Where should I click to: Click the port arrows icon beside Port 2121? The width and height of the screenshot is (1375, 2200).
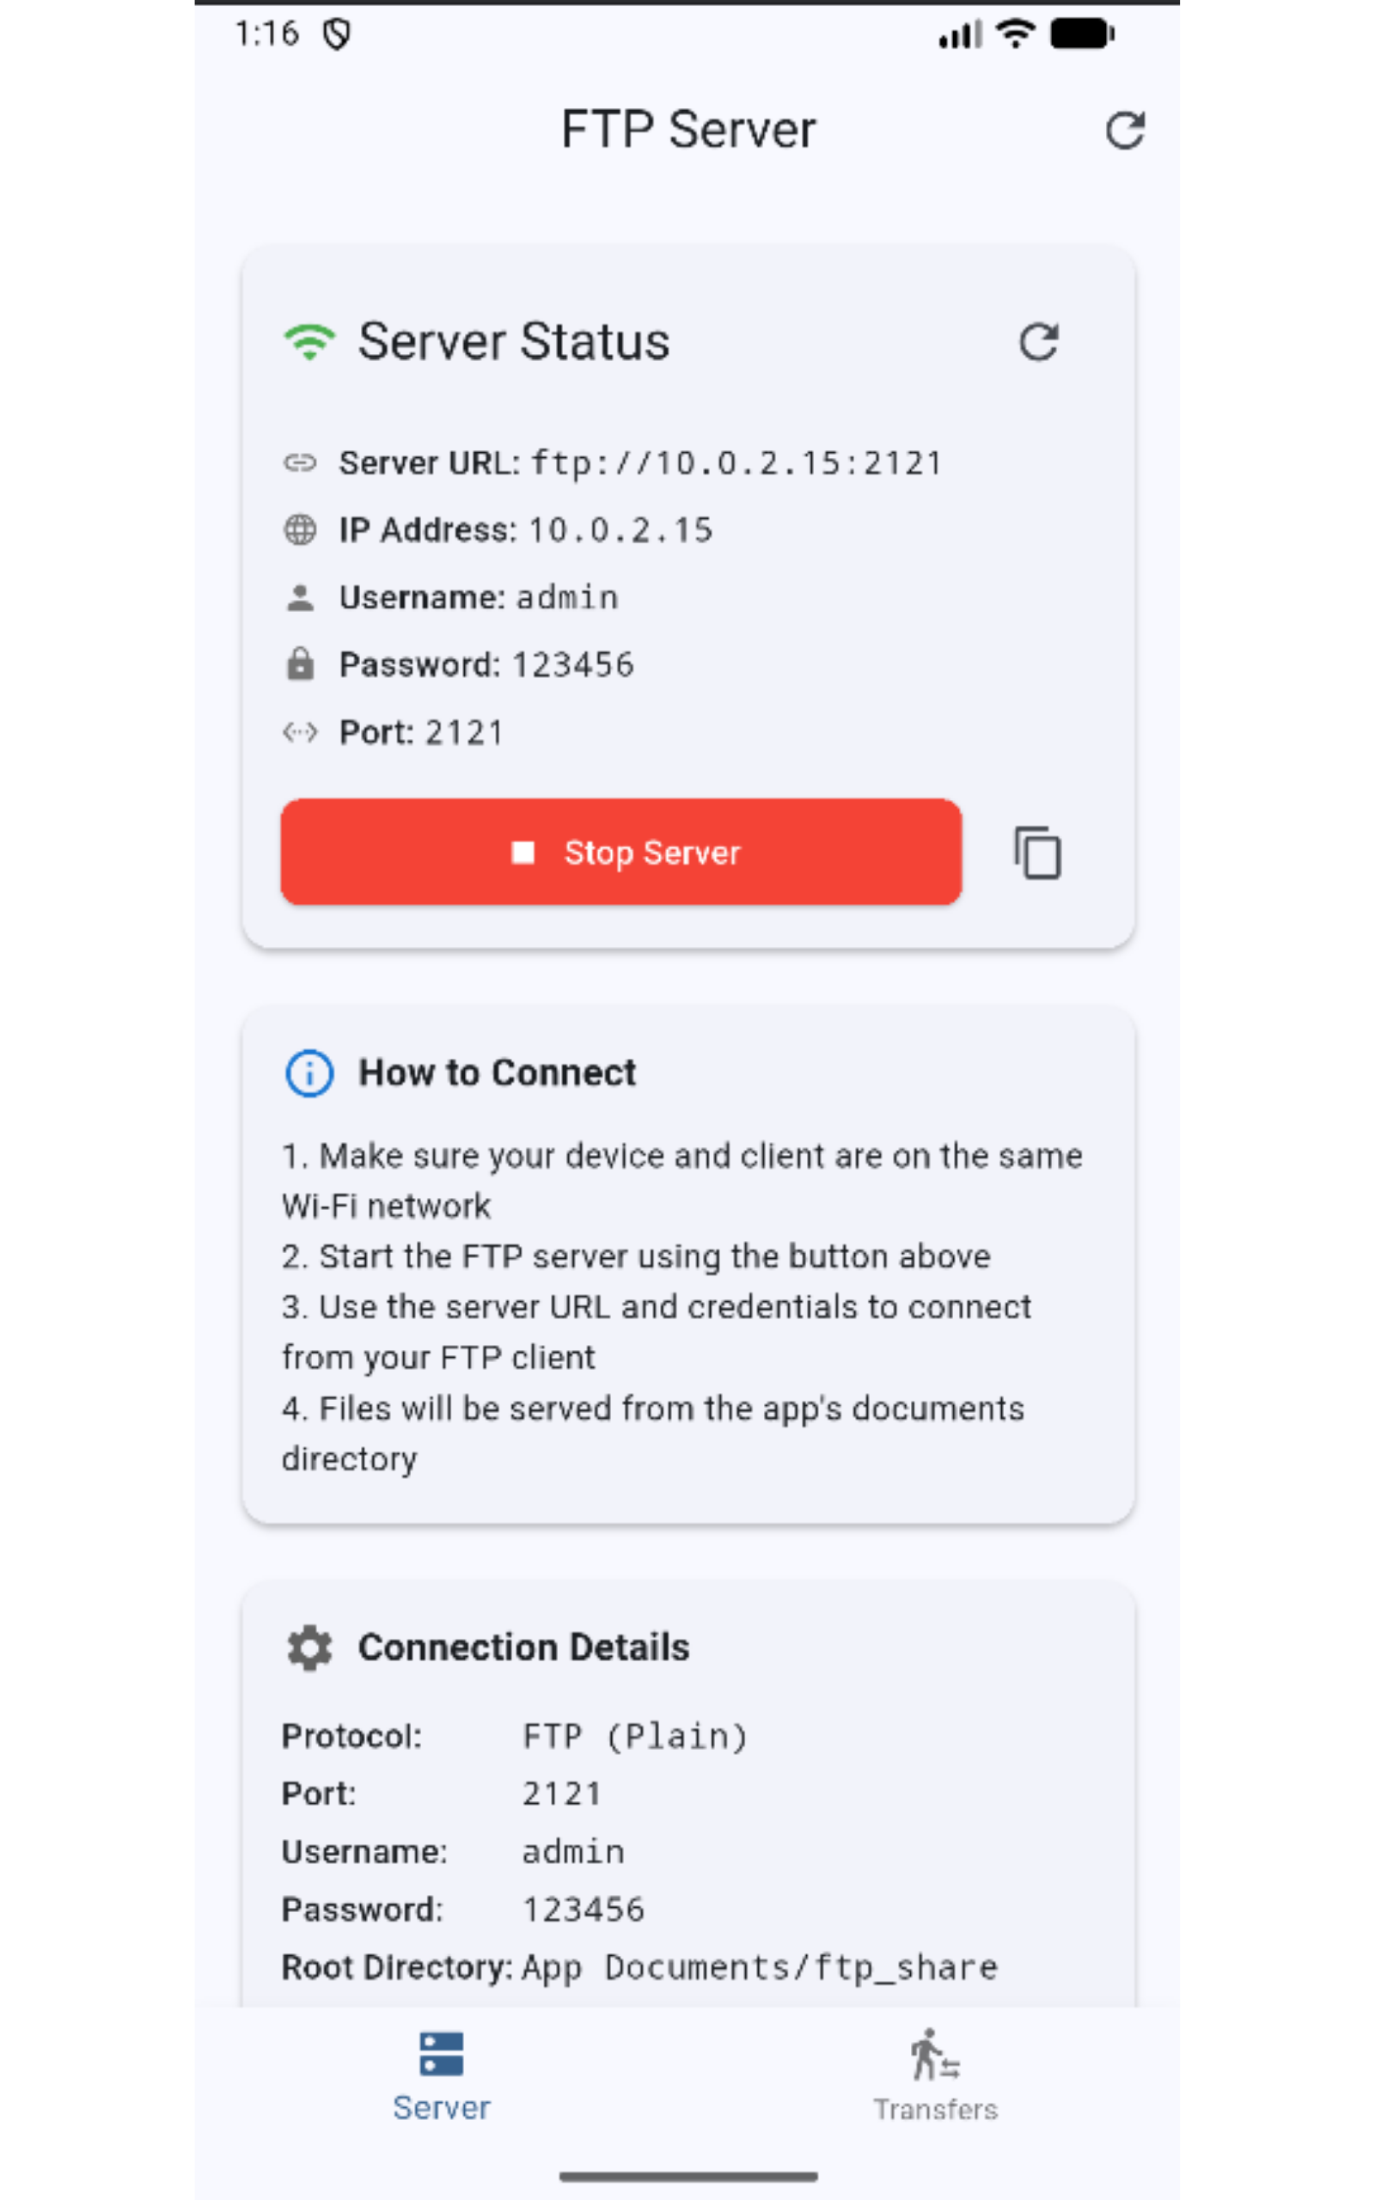click(x=301, y=732)
